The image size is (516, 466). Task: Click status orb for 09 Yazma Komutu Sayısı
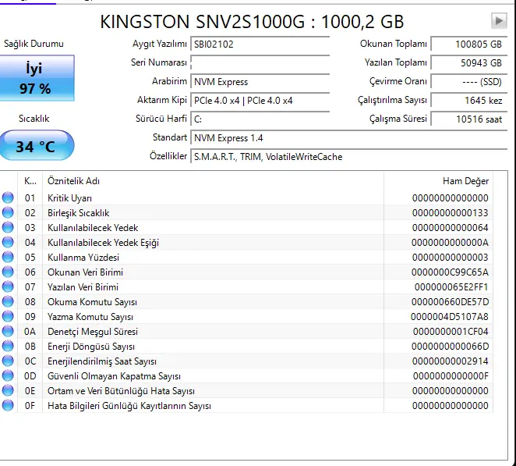coord(8,316)
